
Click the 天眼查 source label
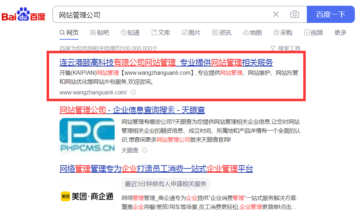(x=130, y=150)
